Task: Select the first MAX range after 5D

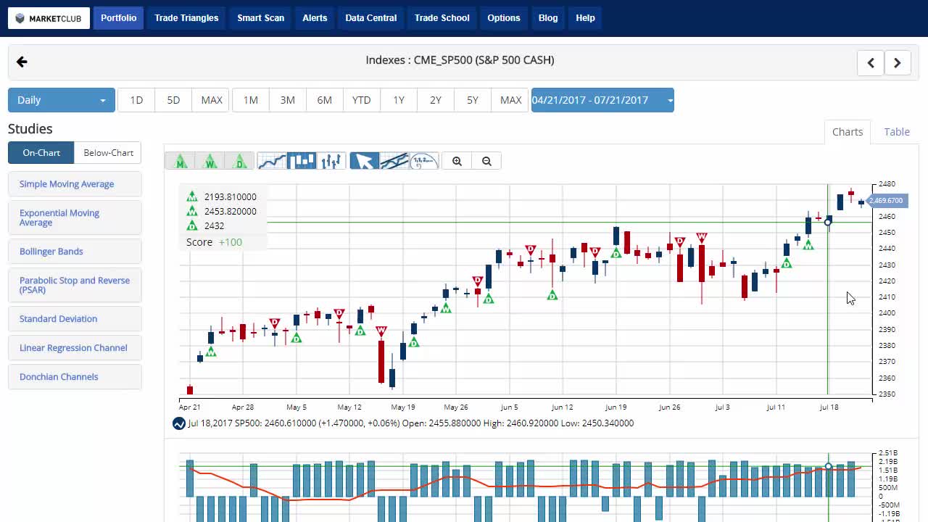Action: pyautogui.click(x=212, y=100)
